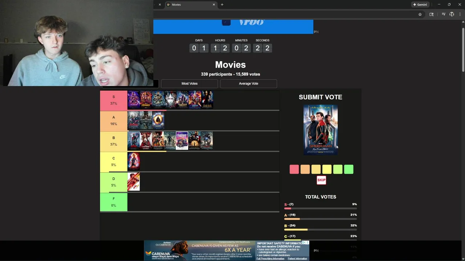Click the S tier label at 37%
The image size is (465, 261).
(114, 100)
